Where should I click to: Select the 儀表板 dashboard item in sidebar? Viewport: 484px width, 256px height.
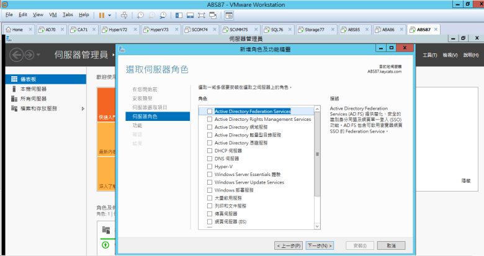pos(29,80)
